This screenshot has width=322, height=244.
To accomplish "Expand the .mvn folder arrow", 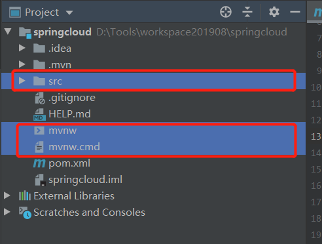I will [22, 64].
